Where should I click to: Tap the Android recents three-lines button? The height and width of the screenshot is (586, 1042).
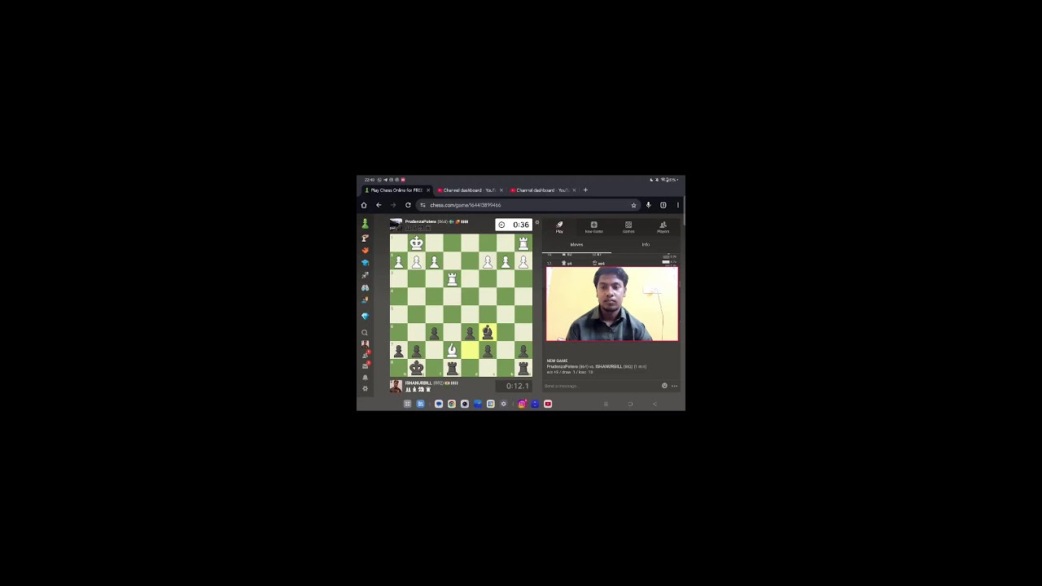[606, 404]
